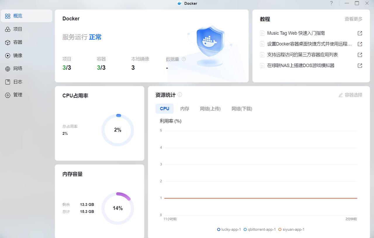The width and height of the screenshot is (374, 238).
Task: Click document icon beside 设置Docker容器桌面快捷方式 tutorial
Action: coord(262,44)
